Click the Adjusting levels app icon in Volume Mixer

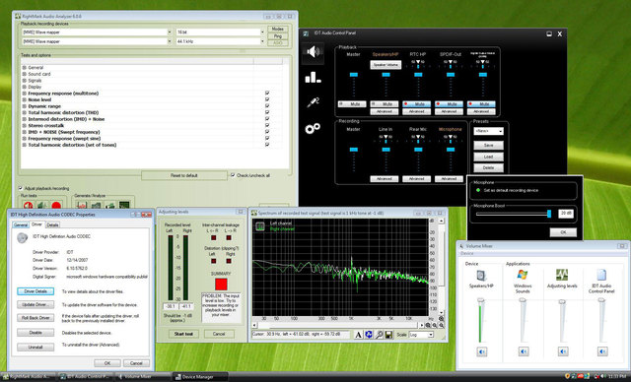pyautogui.click(x=562, y=275)
